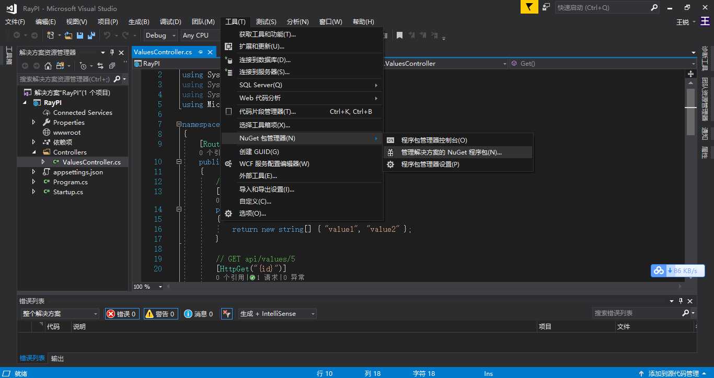The width and height of the screenshot is (714, 378).
Task: Click 添加到源代码管理 in status bar
Action: coord(673,373)
